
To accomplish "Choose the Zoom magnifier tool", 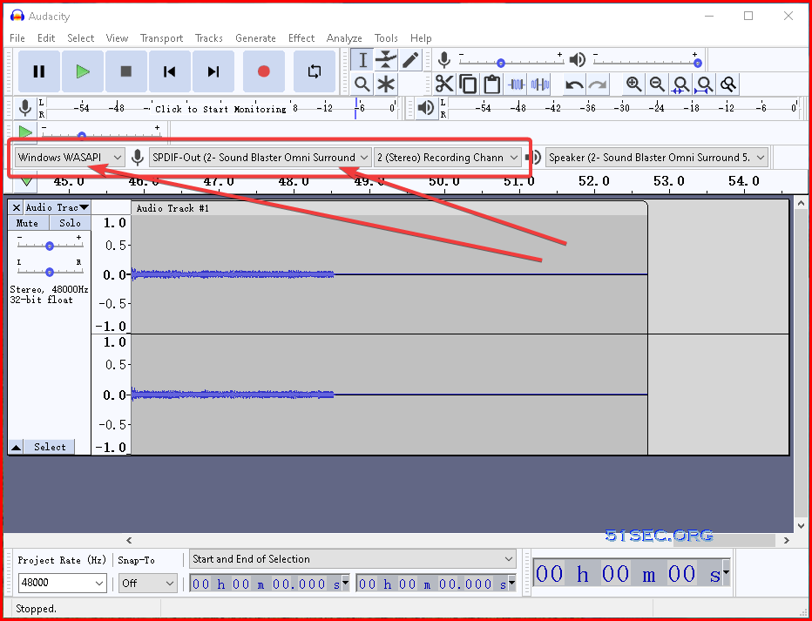I will [362, 84].
